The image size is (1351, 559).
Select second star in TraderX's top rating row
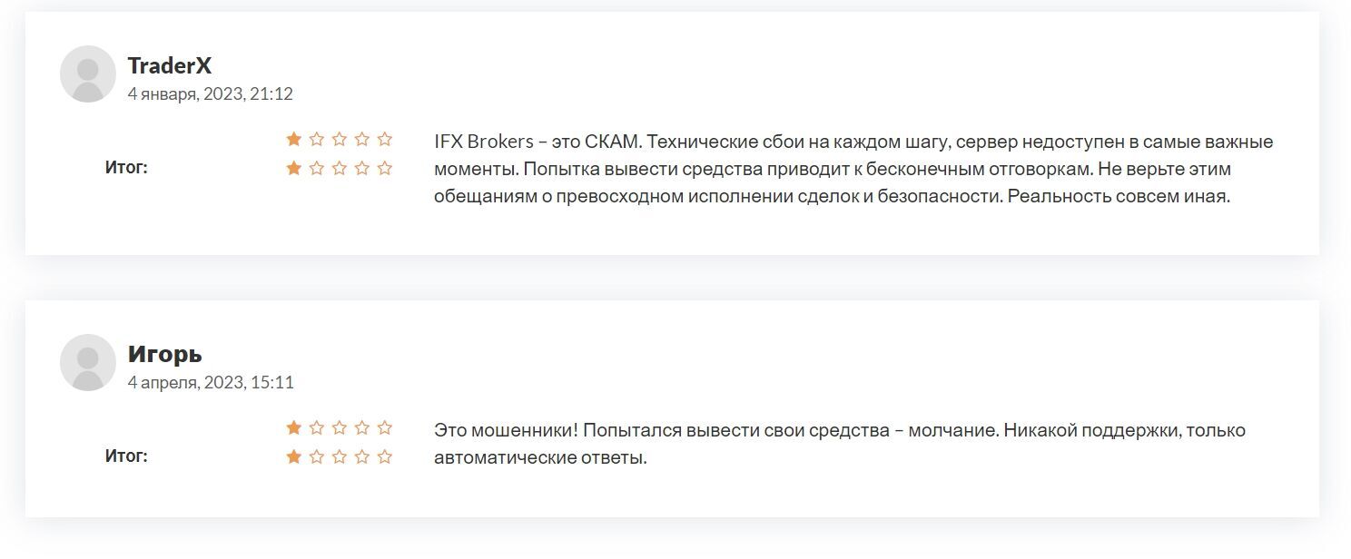coord(317,139)
